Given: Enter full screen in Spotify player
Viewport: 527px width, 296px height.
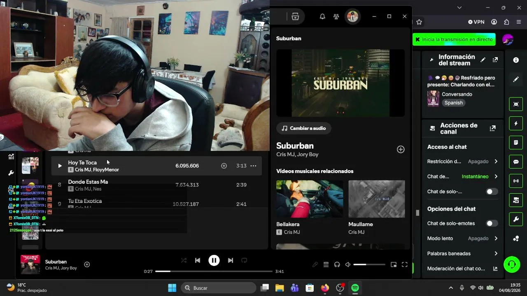Looking at the screenshot, I should (405, 265).
